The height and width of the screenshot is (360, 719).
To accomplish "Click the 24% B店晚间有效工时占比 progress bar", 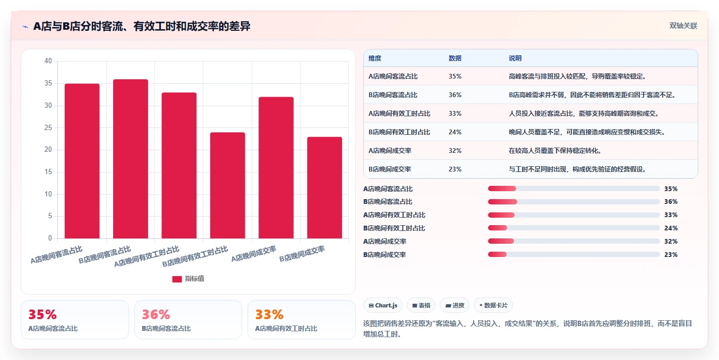I will pyautogui.click(x=574, y=228).
